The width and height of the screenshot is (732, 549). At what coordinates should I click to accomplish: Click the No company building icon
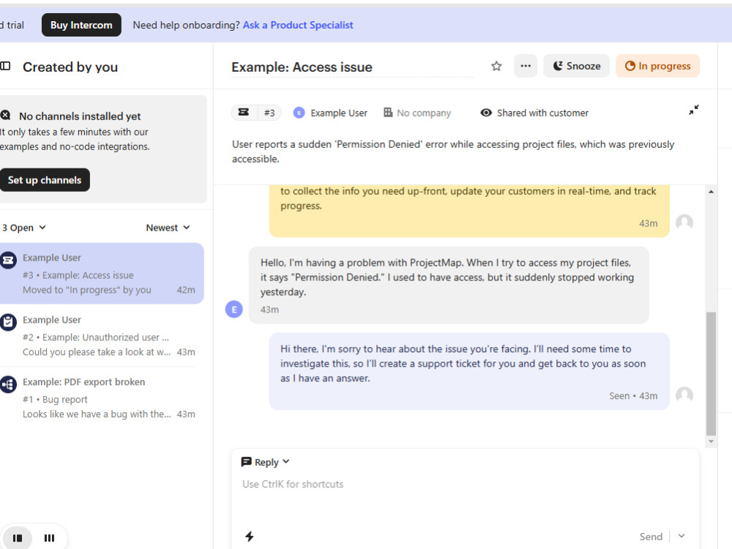(388, 113)
